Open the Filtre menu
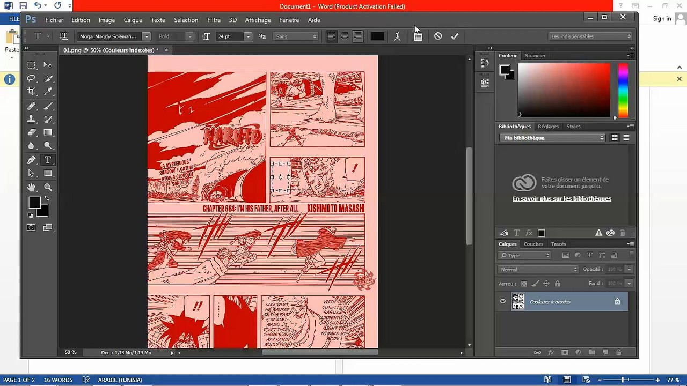 [214, 20]
